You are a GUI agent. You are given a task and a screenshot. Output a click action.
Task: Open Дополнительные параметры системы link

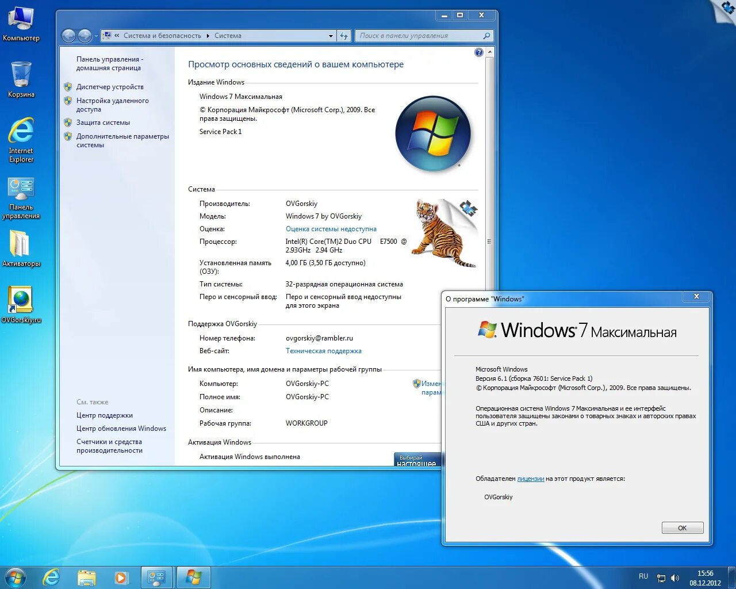[122, 140]
